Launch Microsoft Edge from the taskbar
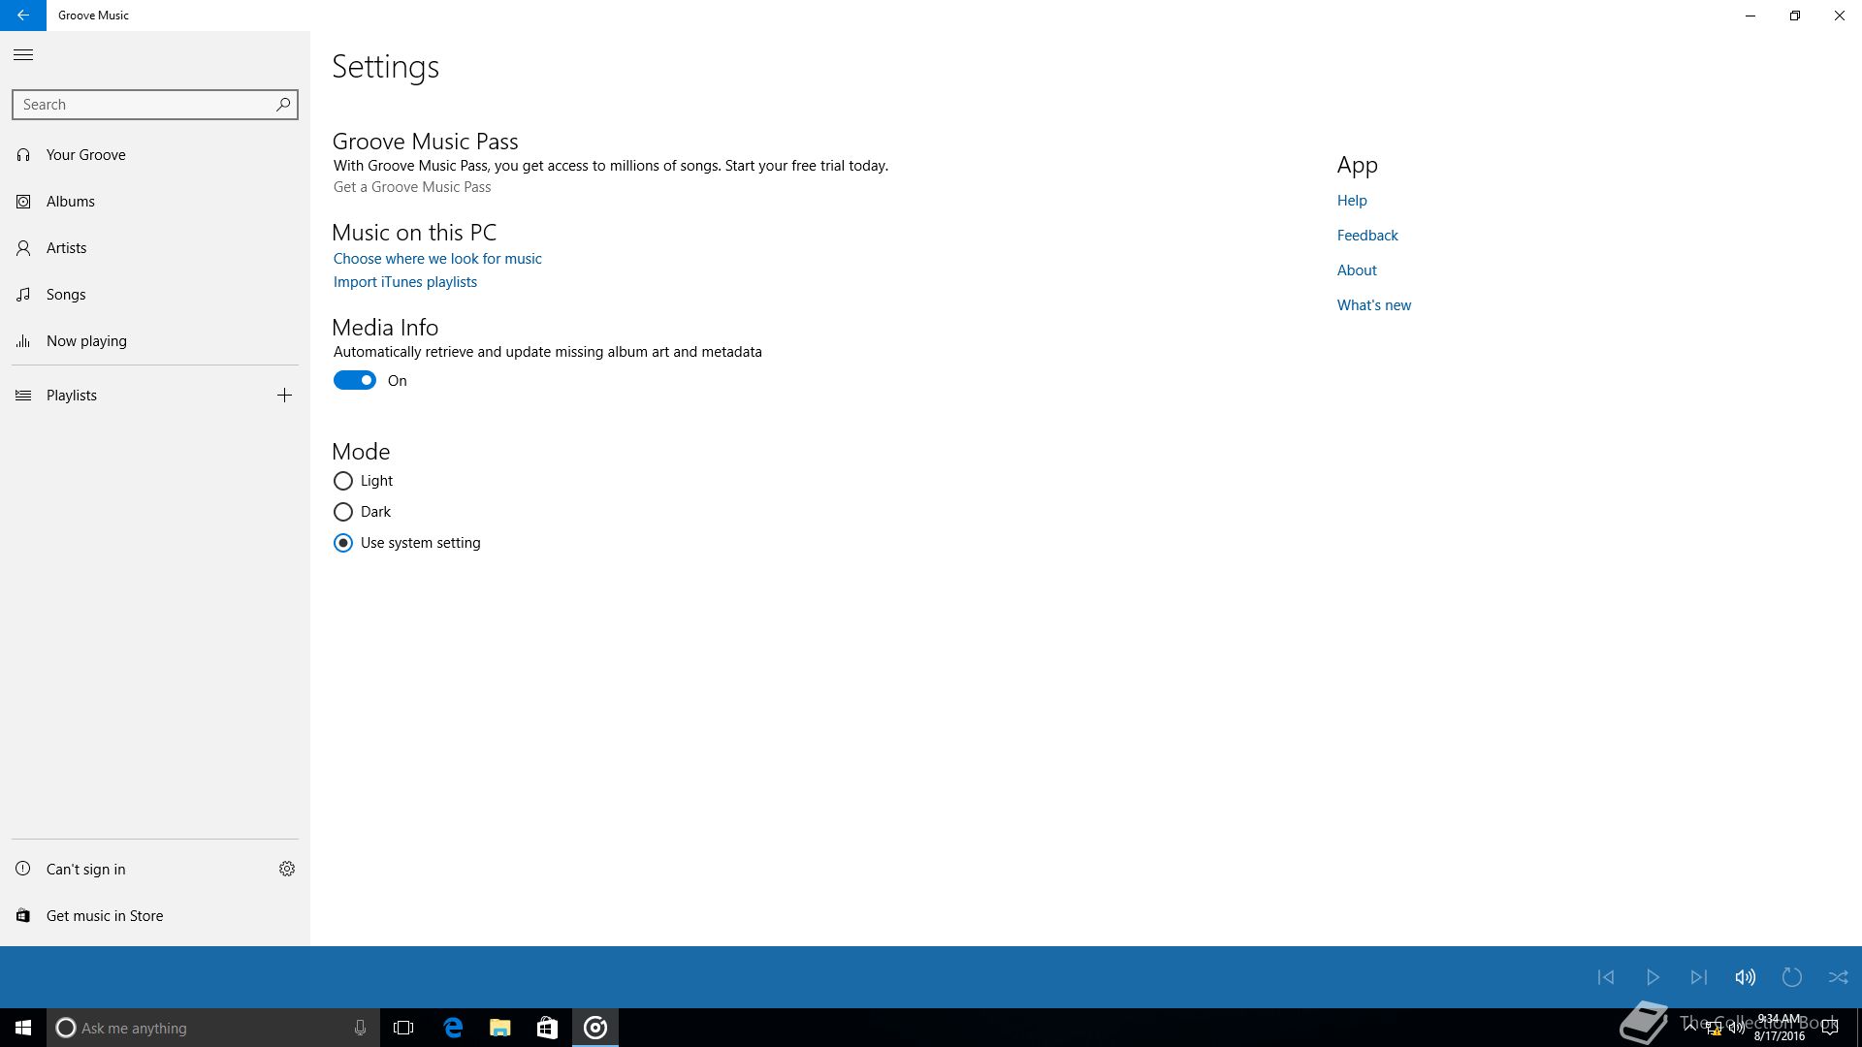 [453, 1028]
